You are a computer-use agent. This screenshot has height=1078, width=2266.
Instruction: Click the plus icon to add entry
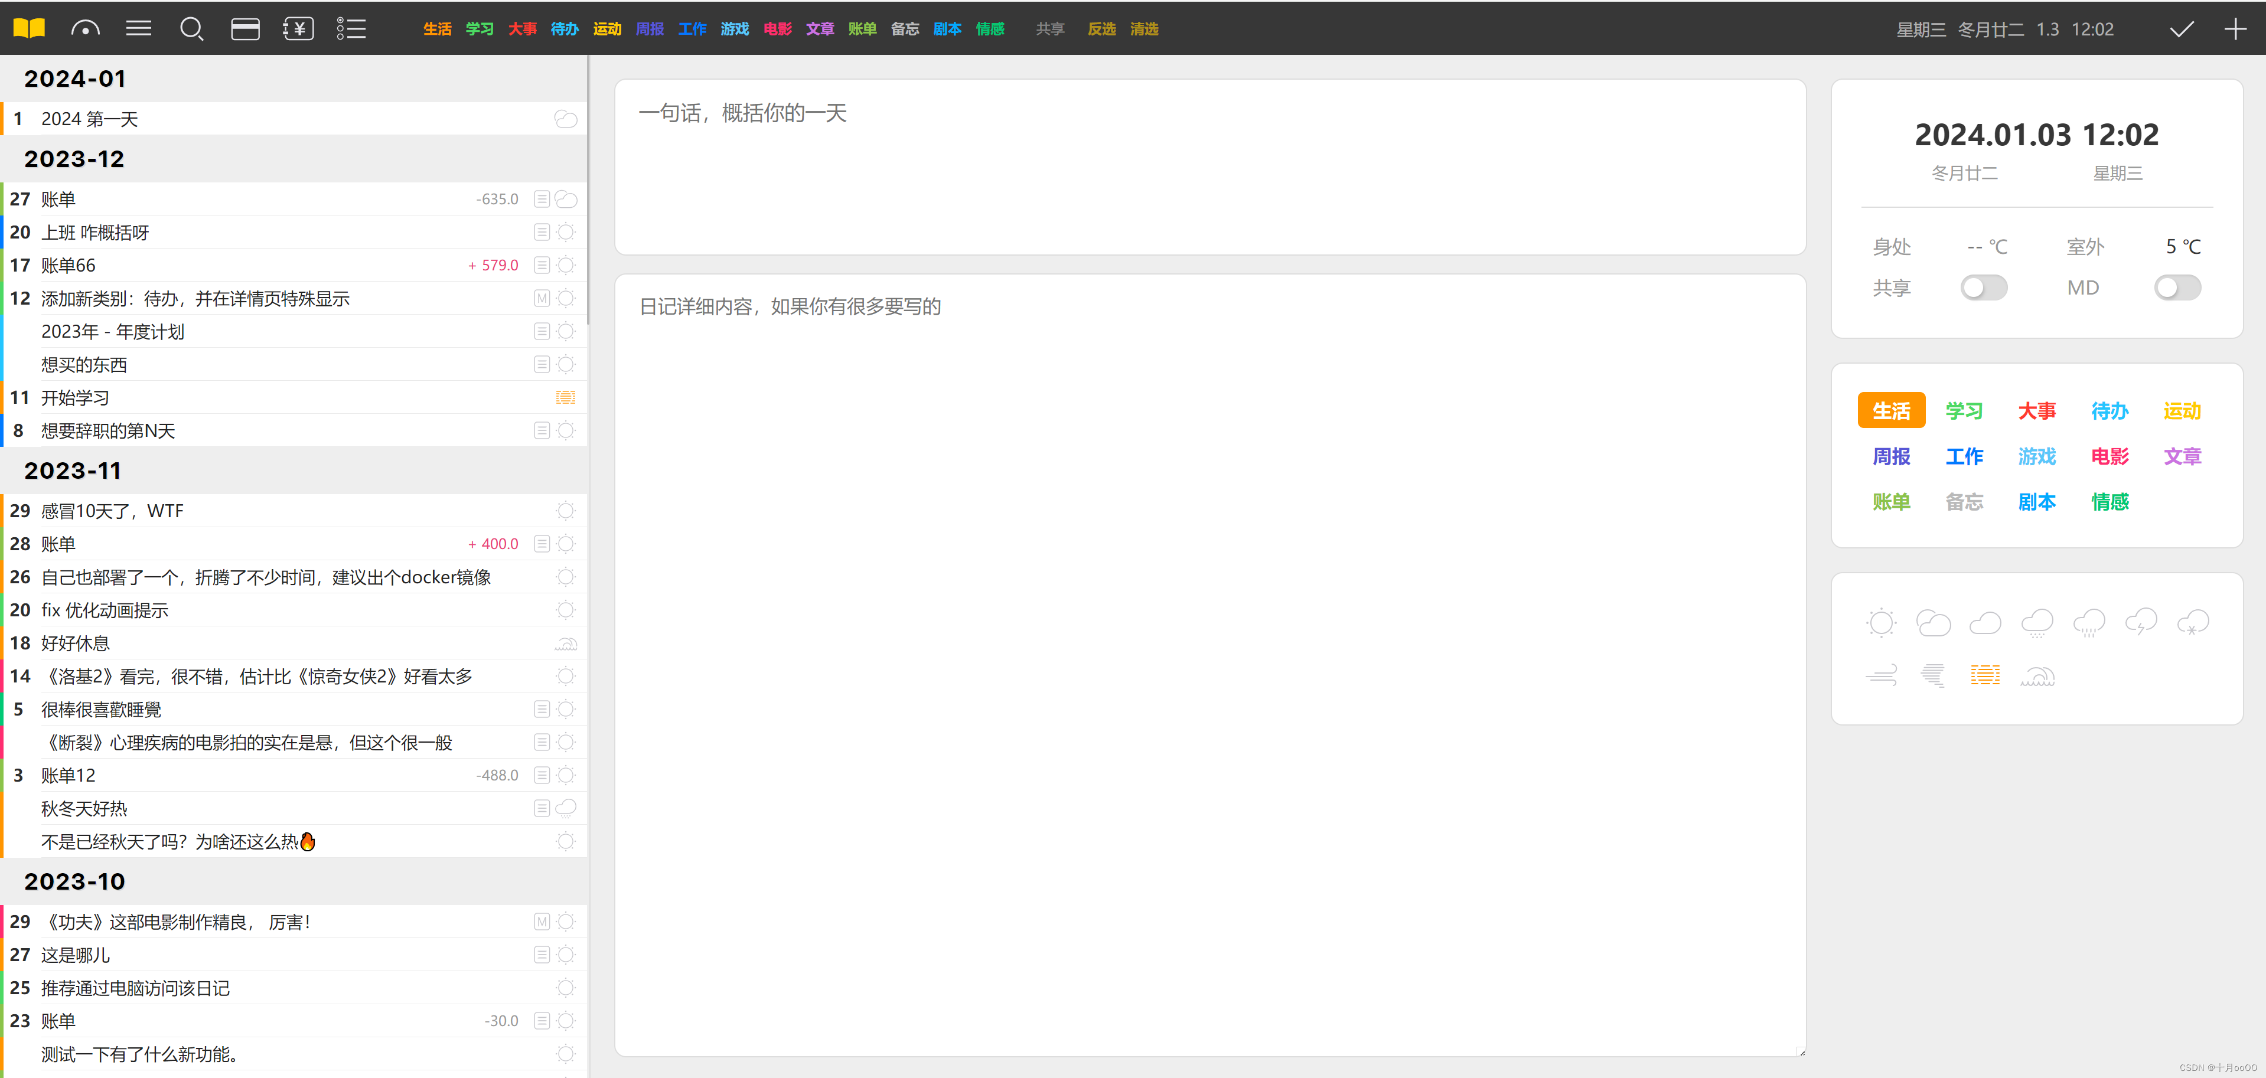2235,29
